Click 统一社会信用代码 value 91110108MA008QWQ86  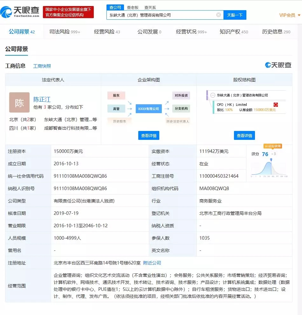(x=80, y=176)
